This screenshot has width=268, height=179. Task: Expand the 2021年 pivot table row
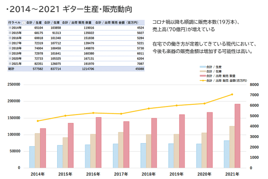point(10,63)
